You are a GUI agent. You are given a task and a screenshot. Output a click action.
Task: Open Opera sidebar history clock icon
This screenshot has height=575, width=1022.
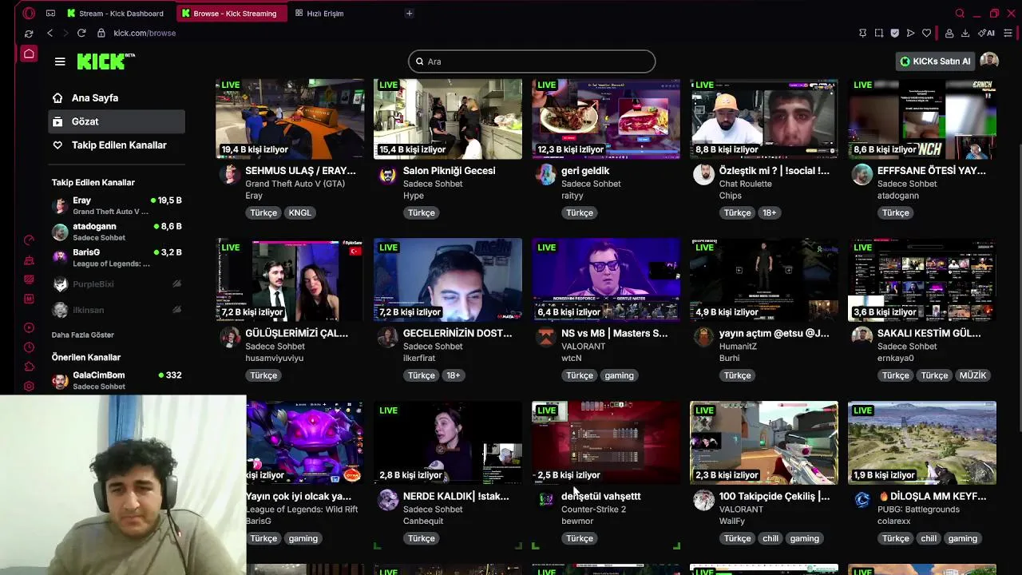(29, 347)
